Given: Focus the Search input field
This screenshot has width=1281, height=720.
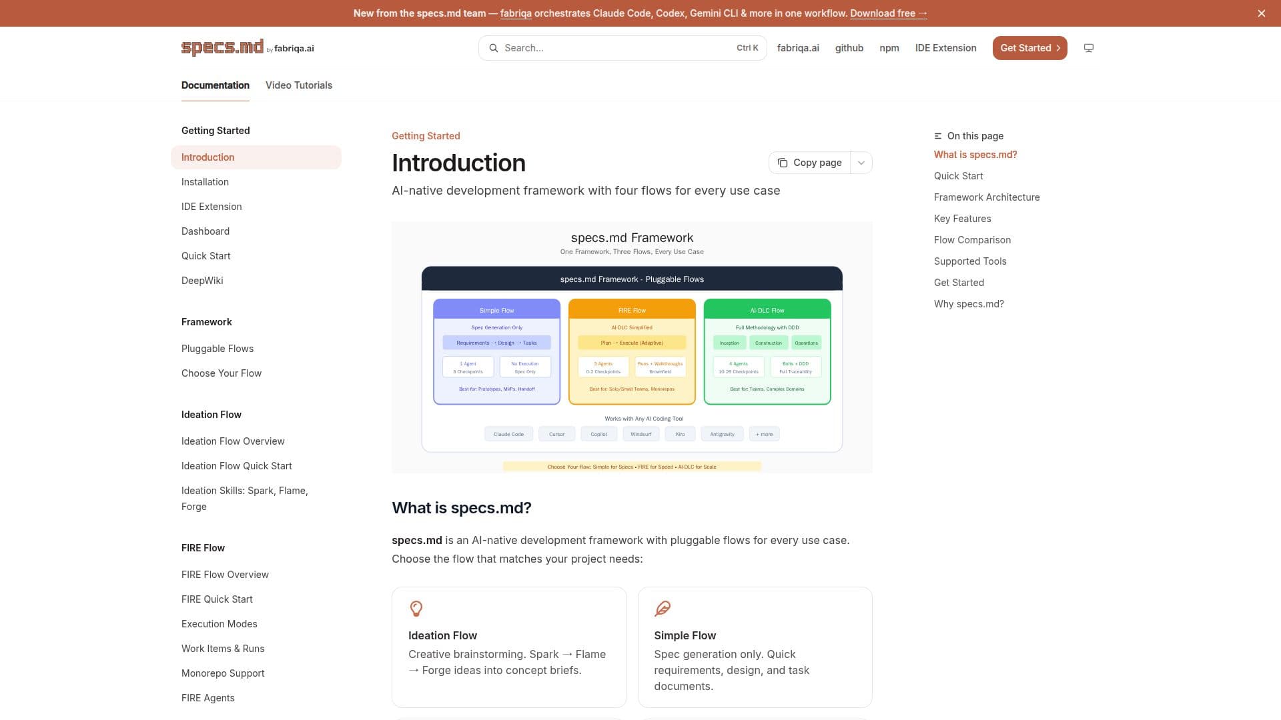Looking at the screenshot, I should point(622,48).
